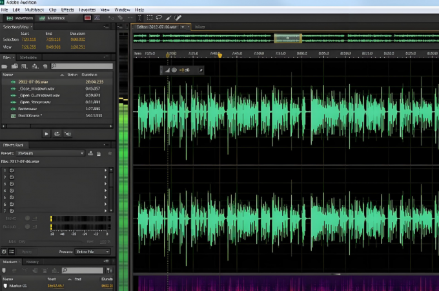
Task: Click the Markers panel search field
Action: [83, 270]
